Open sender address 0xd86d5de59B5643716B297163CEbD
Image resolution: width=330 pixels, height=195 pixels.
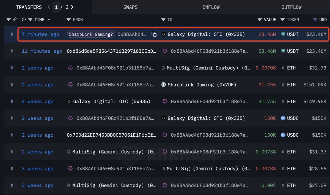tap(111, 51)
